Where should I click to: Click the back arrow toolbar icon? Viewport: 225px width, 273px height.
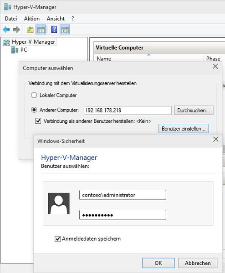6,30
